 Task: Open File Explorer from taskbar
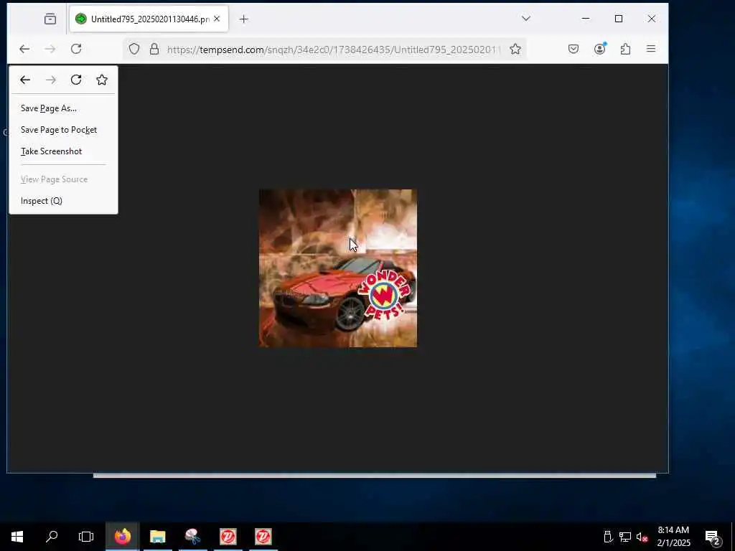point(157,537)
